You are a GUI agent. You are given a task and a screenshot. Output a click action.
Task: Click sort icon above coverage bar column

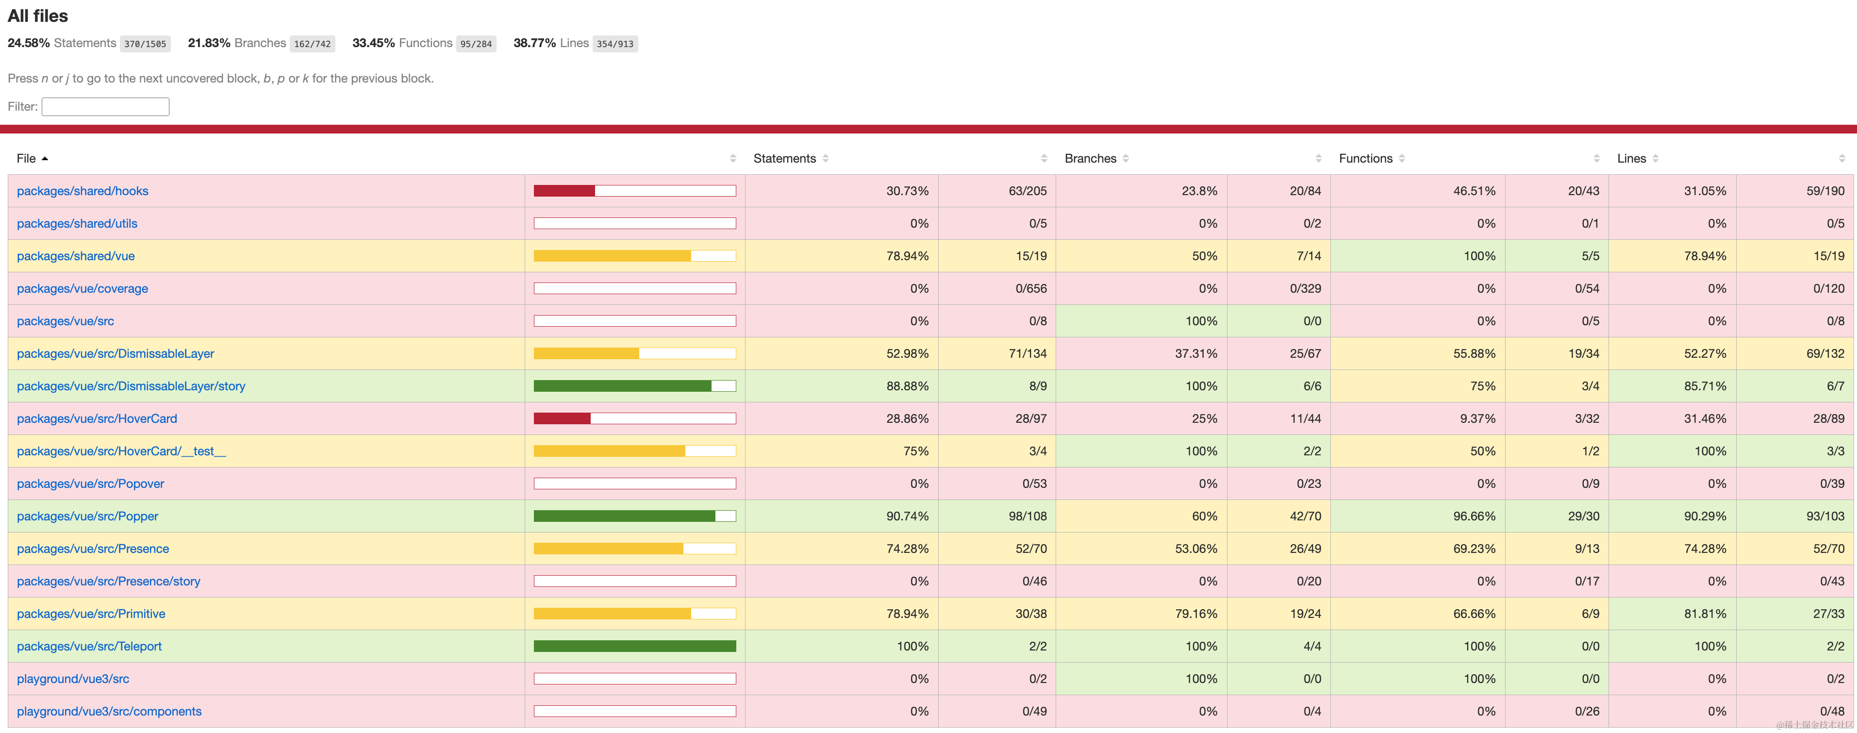click(x=732, y=159)
